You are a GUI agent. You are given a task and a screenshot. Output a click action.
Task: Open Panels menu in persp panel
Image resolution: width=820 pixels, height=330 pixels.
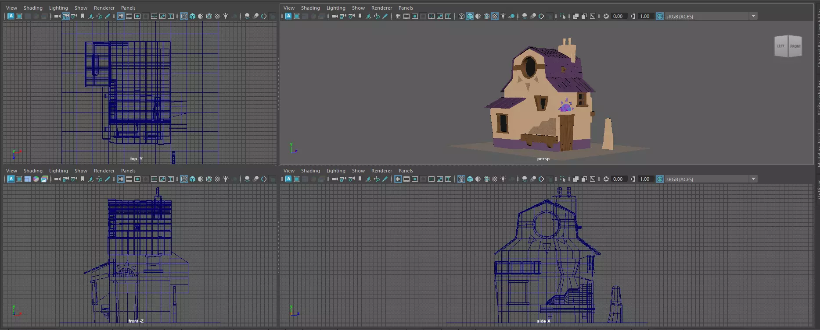[406, 8]
